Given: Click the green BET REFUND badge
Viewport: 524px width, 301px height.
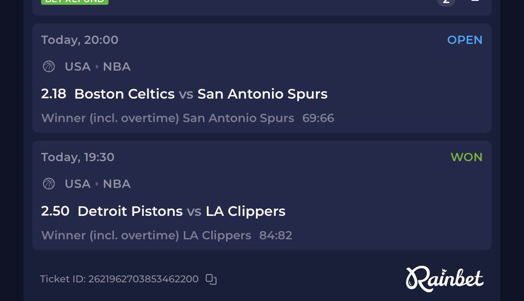Looking at the screenshot, I should [75, 2].
